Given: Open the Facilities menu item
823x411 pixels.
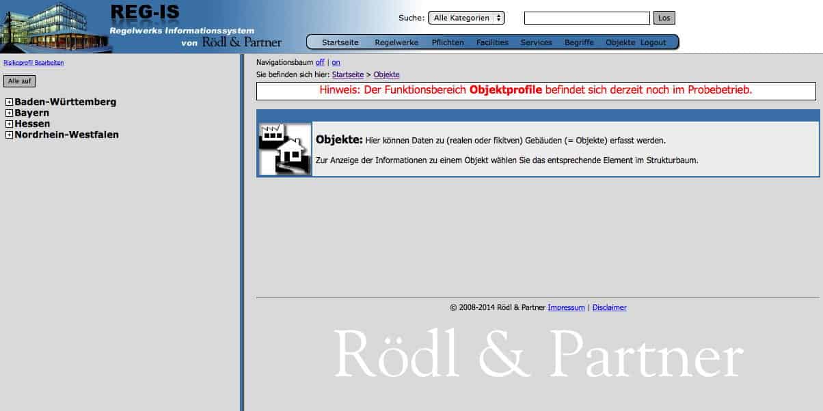Looking at the screenshot, I should pos(492,42).
